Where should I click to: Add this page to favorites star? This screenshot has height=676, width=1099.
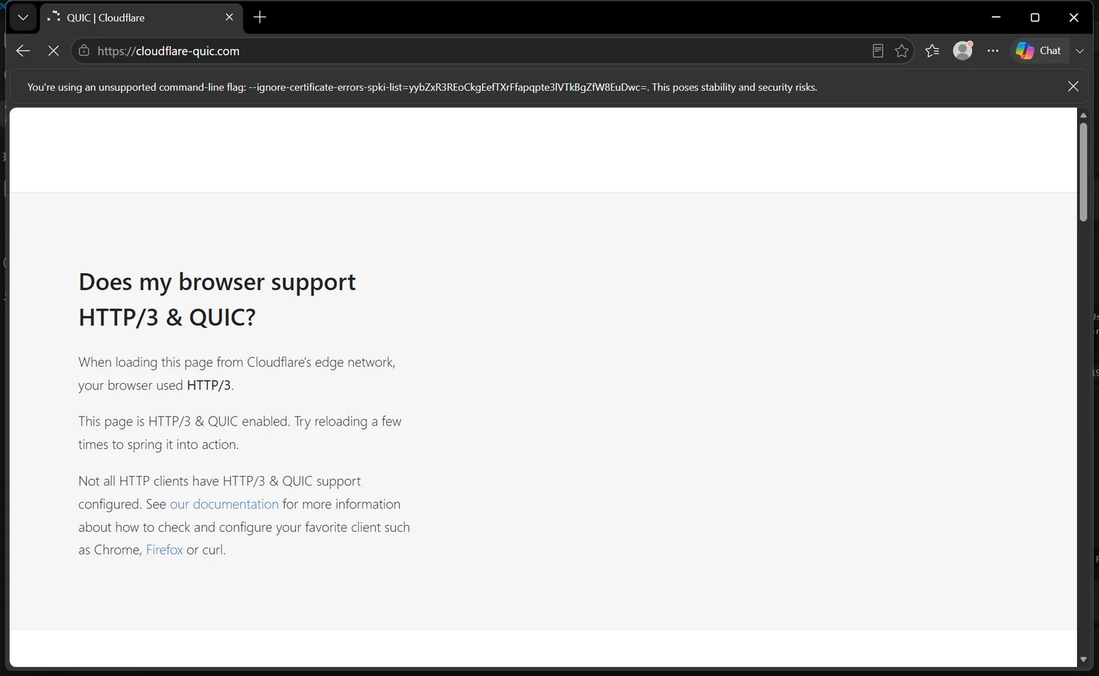pyautogui.click(x=902, y=51)
